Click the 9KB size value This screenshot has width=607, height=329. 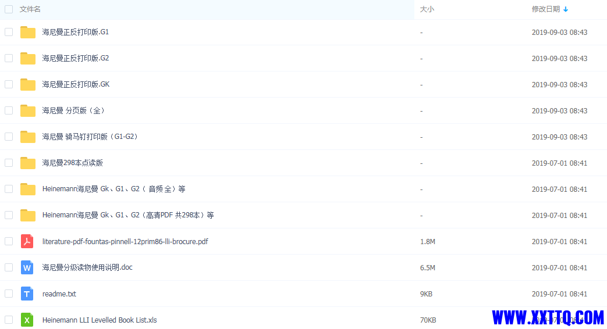point(426,294)
